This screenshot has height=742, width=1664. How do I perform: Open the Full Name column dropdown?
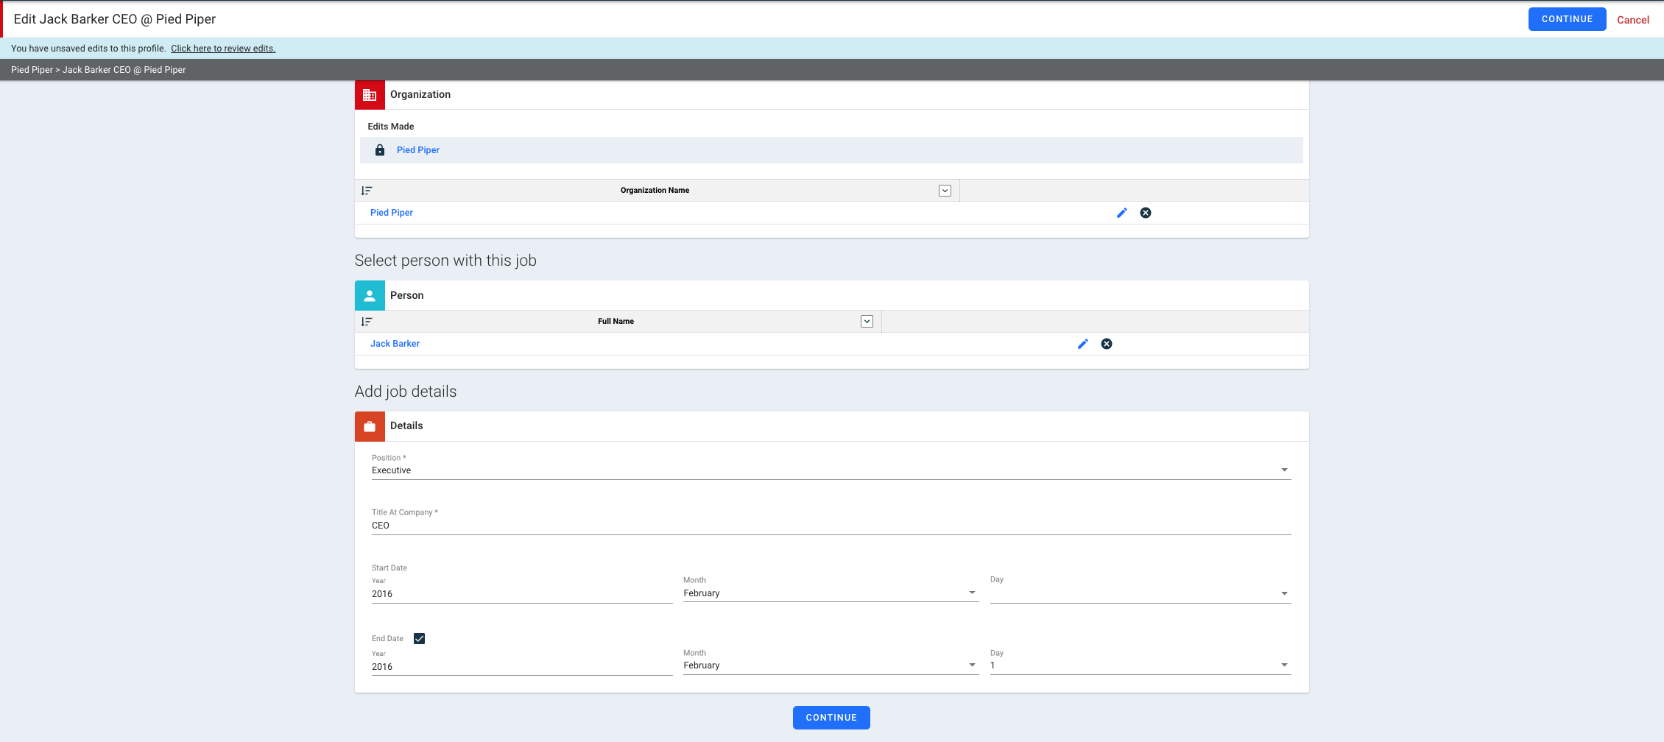pos(867,322)
